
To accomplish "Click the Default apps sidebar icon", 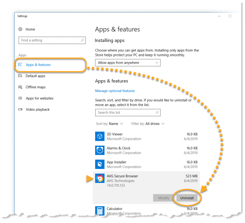I will [20, 76].
